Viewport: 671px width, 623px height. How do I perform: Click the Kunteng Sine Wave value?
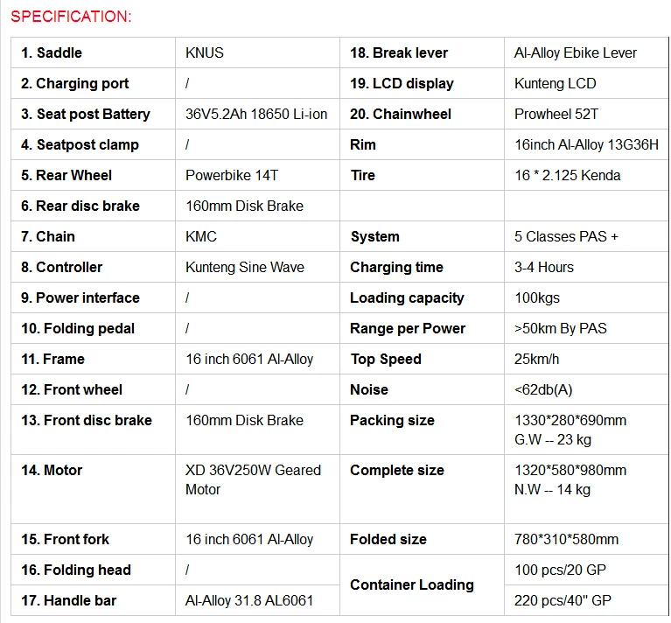click(x=245, y=267)
